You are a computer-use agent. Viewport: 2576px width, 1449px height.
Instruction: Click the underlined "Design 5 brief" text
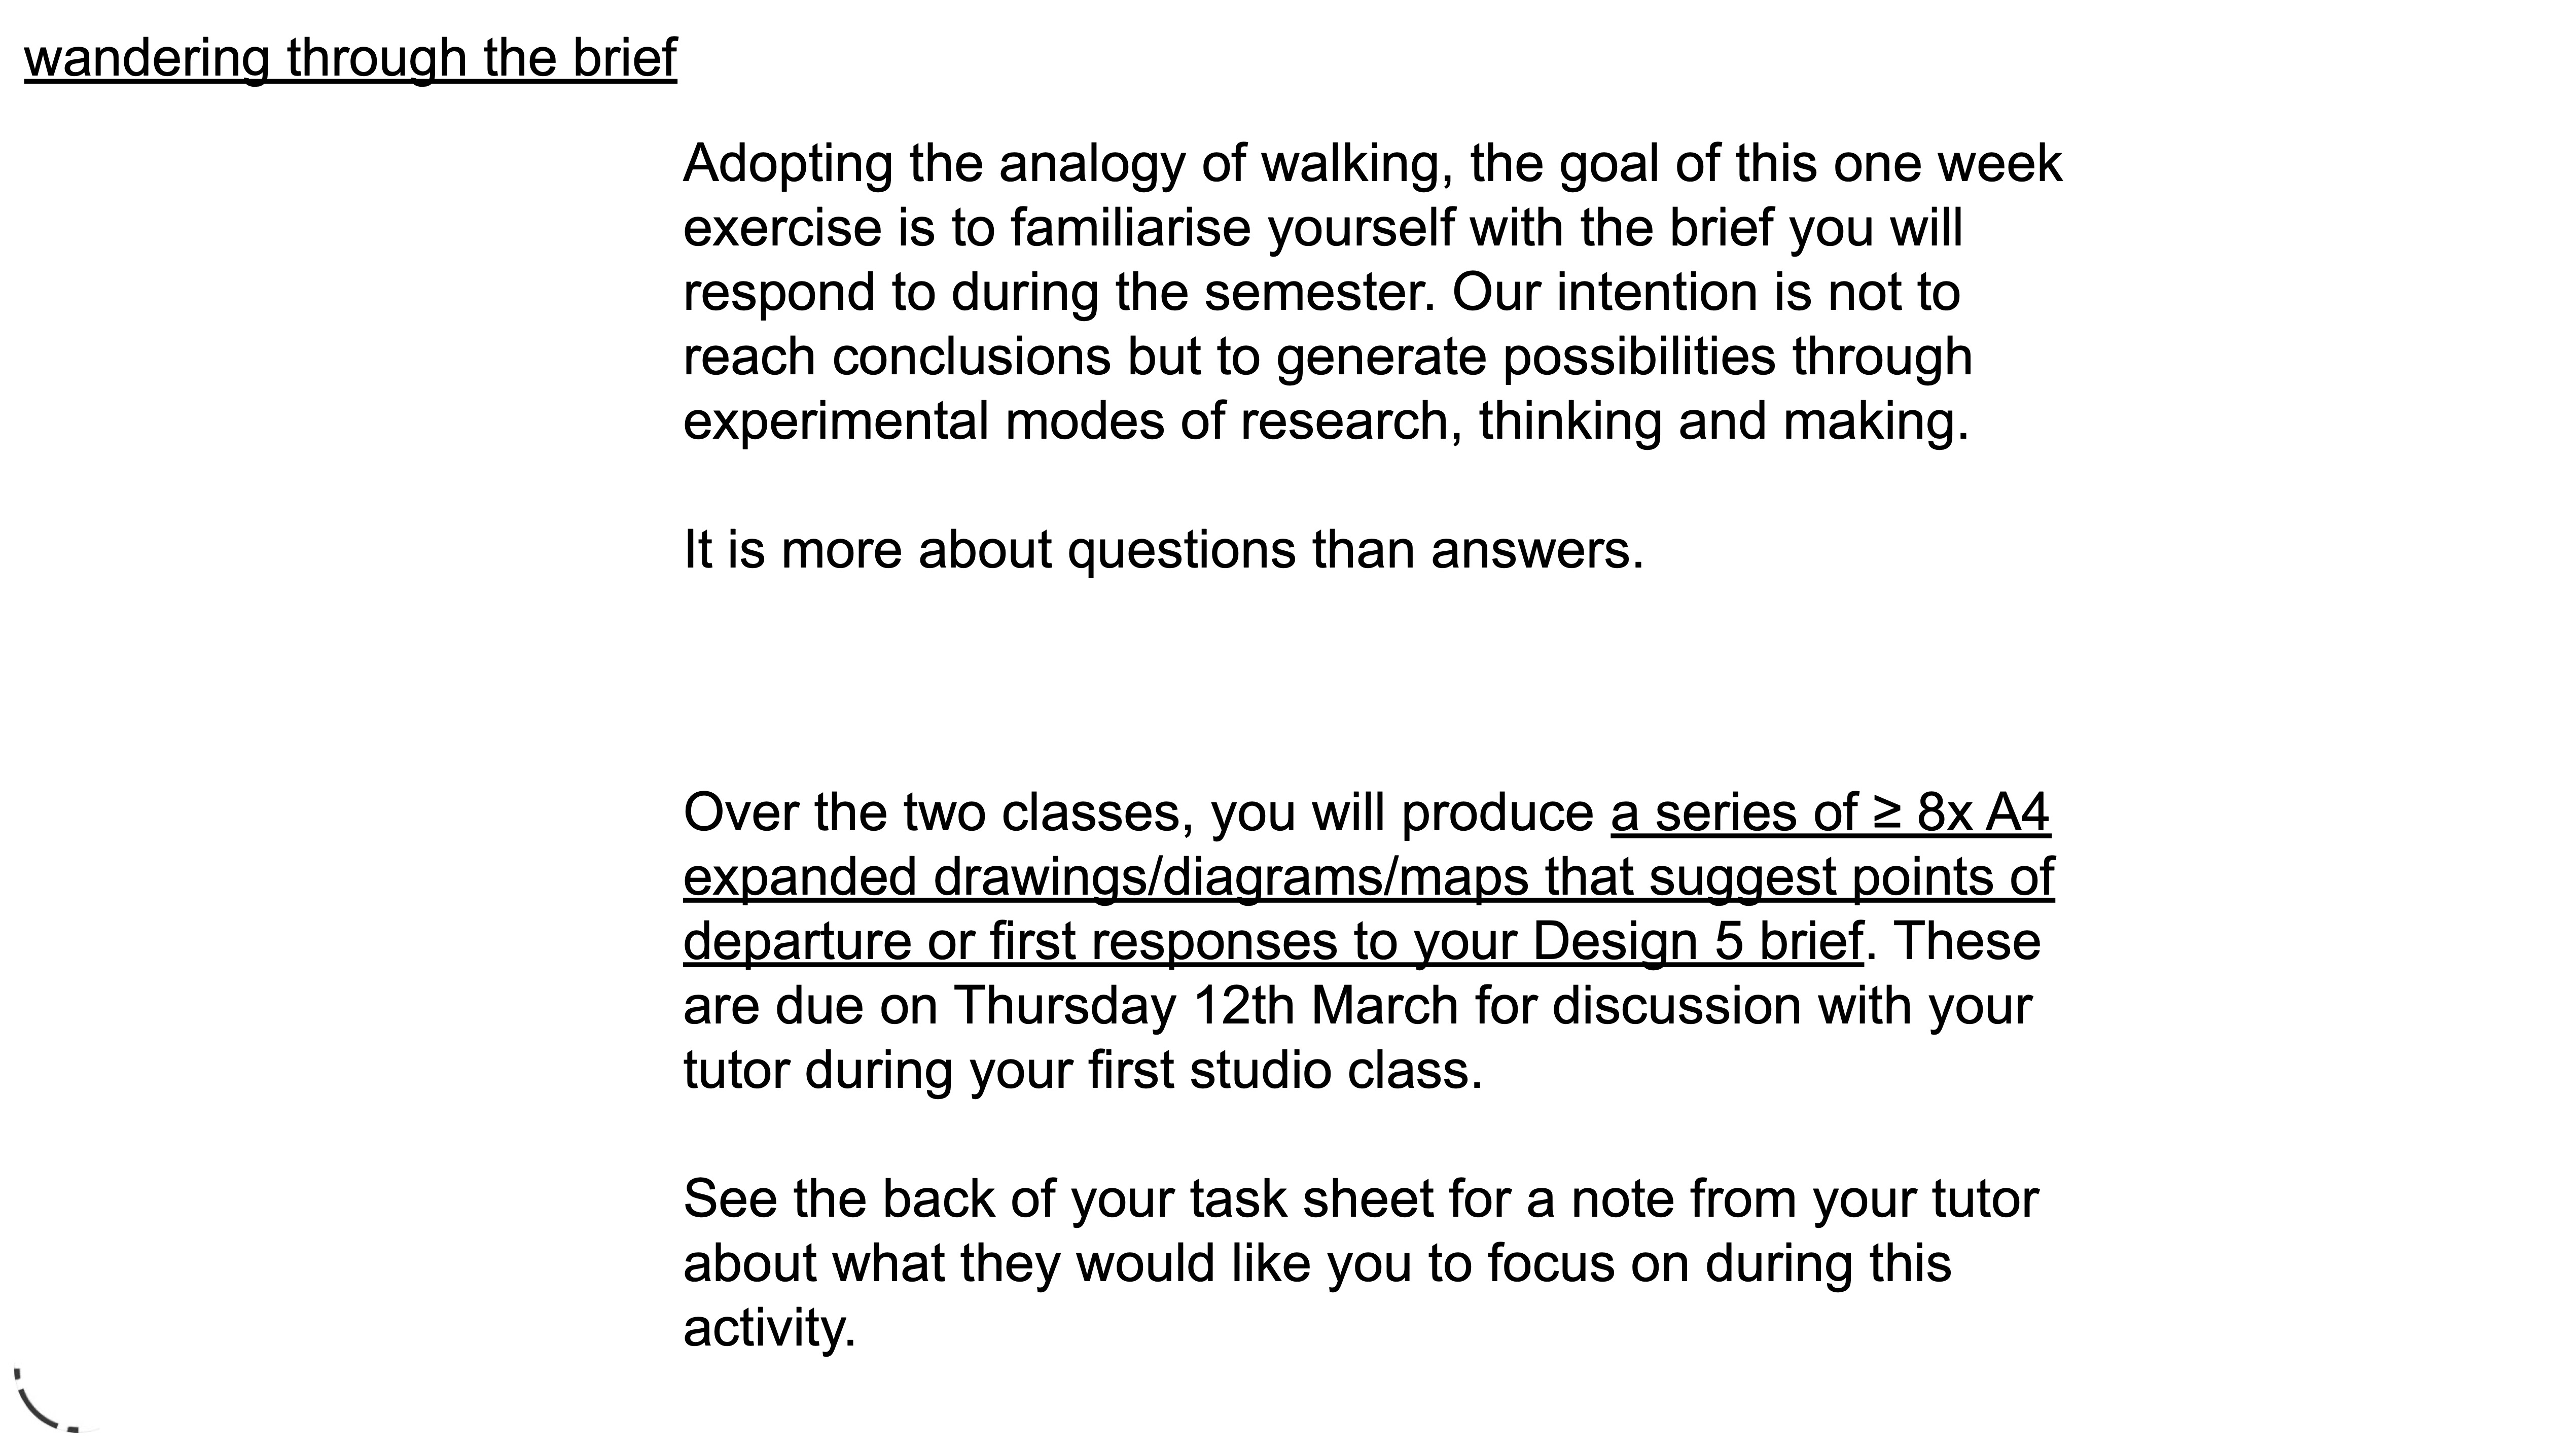[x=1697, y=942]
